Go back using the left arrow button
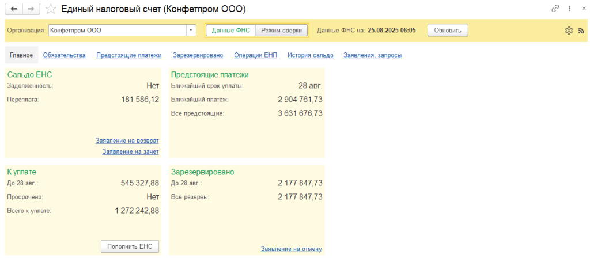The height and width of the screenshot is (262, 590). click(14, 9)
